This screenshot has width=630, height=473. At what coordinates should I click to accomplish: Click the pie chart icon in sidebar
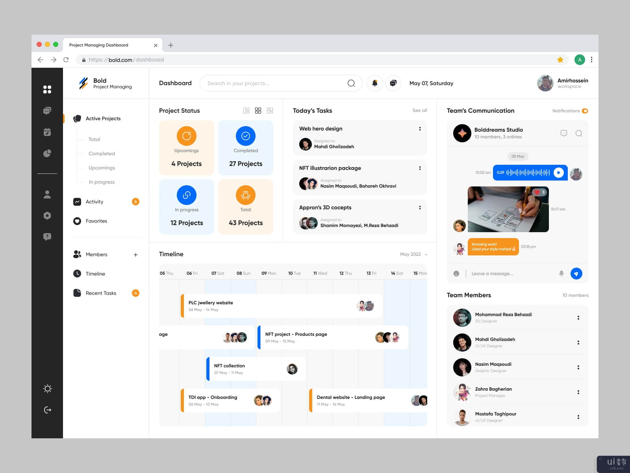[47, 153]
